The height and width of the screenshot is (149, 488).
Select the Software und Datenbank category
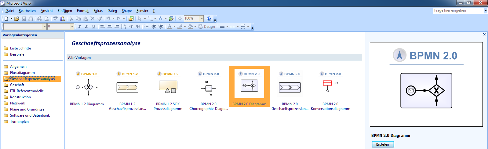[30, 115]
